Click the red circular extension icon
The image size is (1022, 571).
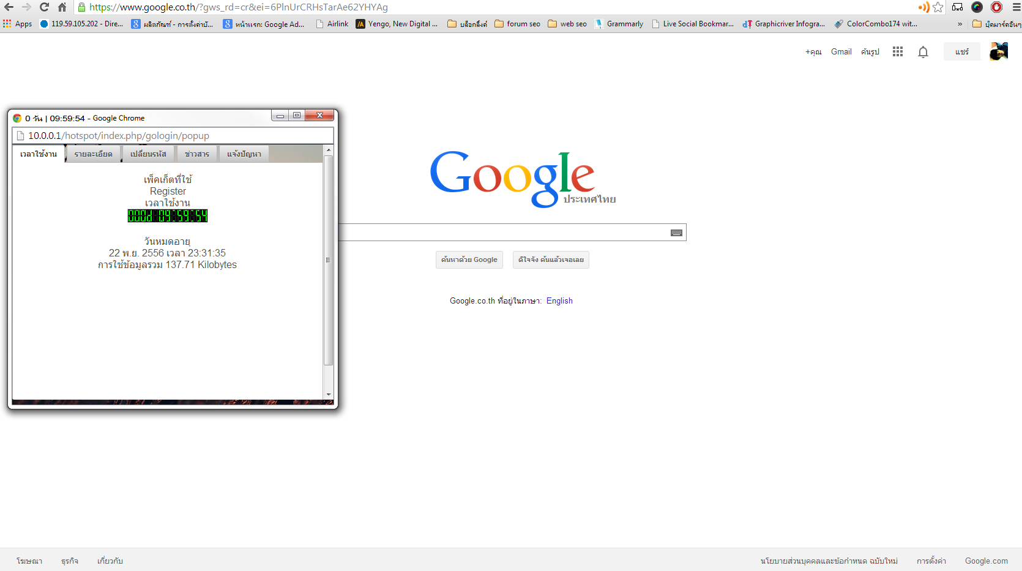(x=996, y=7)
